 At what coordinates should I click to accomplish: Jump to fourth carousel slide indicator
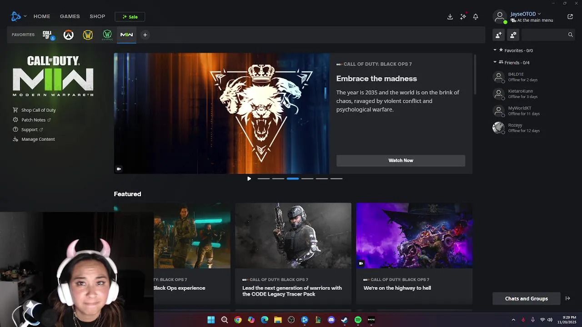307,178
